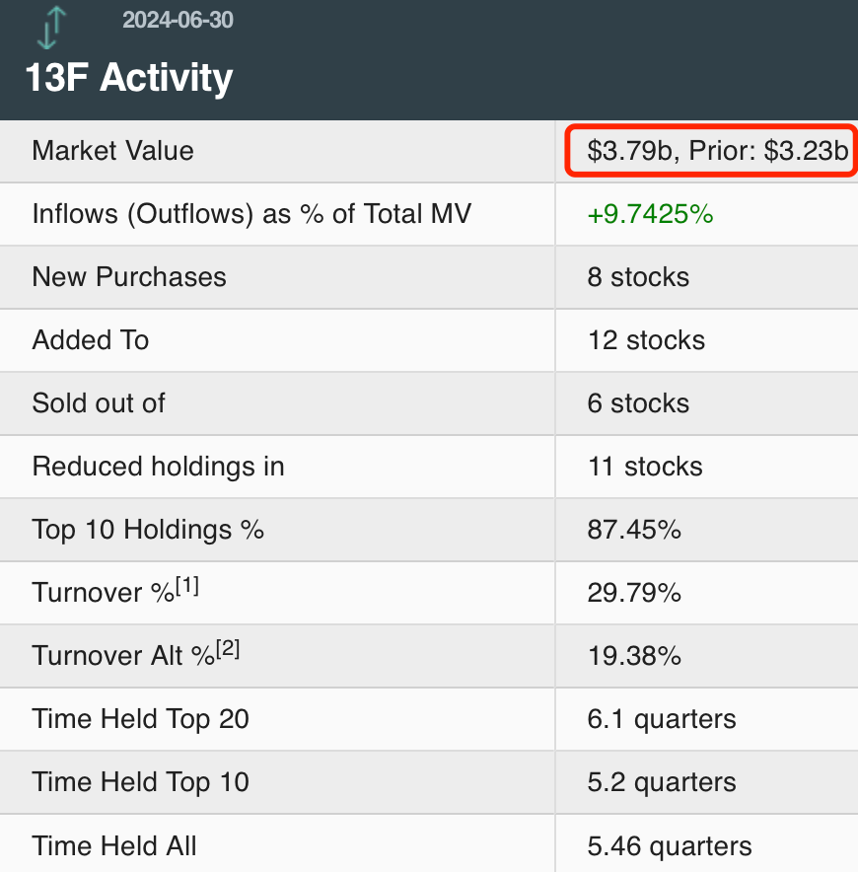Click the 19.38% turnover alt value

(x=633, y=656)
